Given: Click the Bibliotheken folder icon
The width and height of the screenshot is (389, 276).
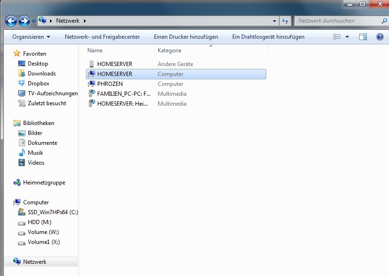Looking at the screenshot, I should coord(17,123).
